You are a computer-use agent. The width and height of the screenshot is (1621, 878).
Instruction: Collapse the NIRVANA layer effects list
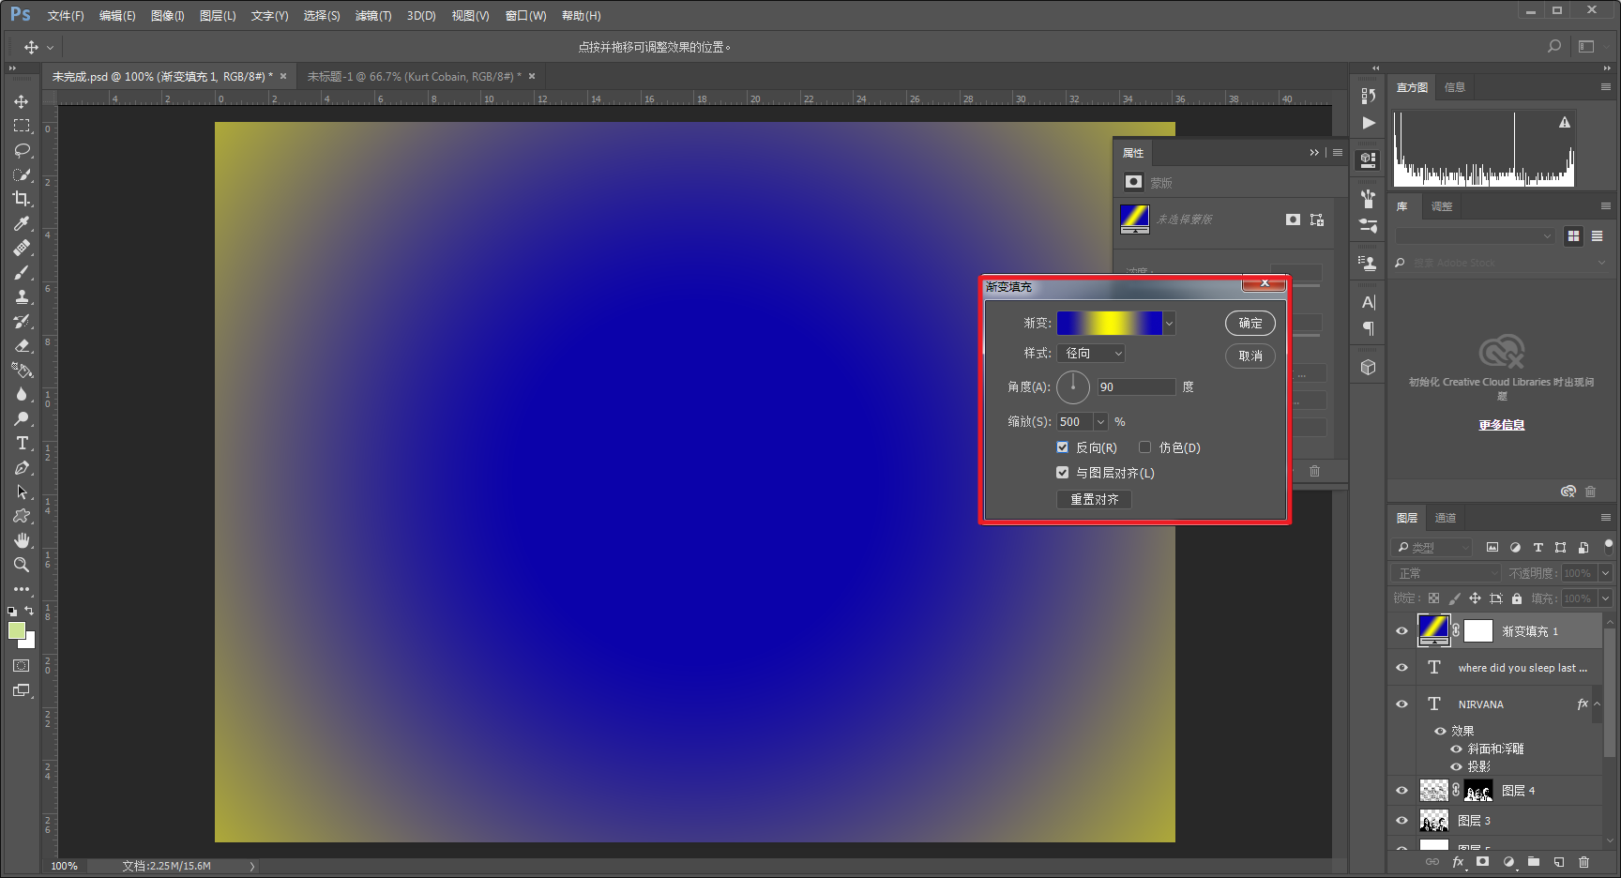(1597, 704)
